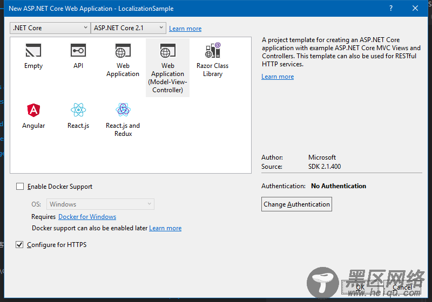Click Learn more link beside version dropdown
This screenshot has height=302, width=432.
coord(185,29)
